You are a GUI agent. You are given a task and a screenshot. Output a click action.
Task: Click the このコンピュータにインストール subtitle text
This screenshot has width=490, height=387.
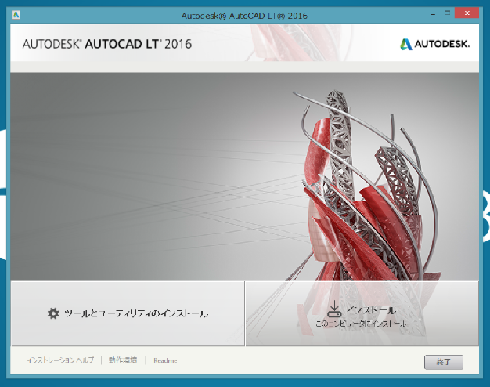click(x=361, y=324)
